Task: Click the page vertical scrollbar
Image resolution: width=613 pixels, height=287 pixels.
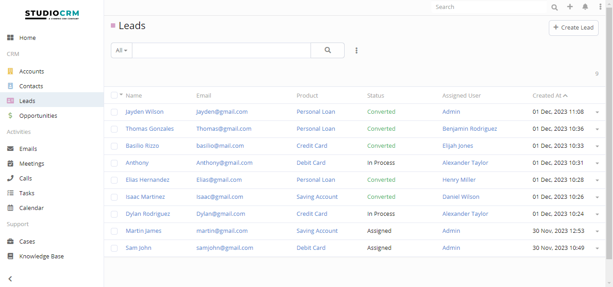Action: [x=609, y=134]
